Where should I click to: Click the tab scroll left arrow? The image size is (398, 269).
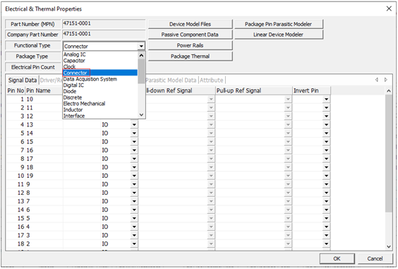[x=377, y=80]
